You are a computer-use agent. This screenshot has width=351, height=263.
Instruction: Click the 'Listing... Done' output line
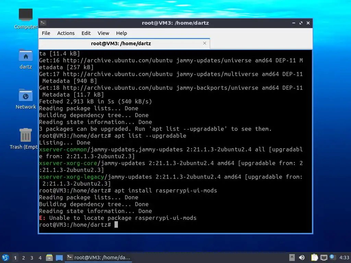click(x=64, y=143)
